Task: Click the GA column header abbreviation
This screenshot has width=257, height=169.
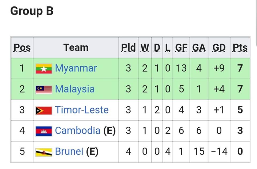Action: 199,48
